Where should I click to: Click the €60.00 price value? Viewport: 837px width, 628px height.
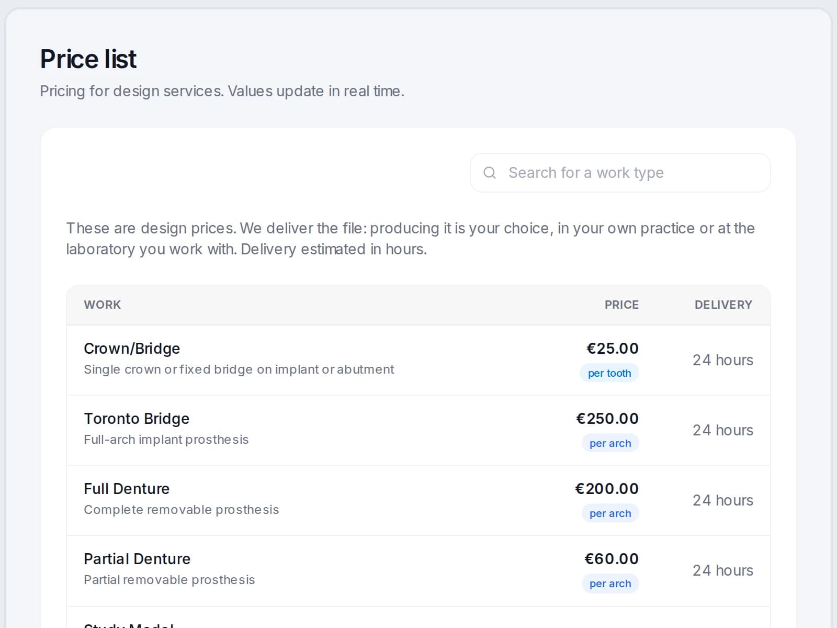point(612,559)
